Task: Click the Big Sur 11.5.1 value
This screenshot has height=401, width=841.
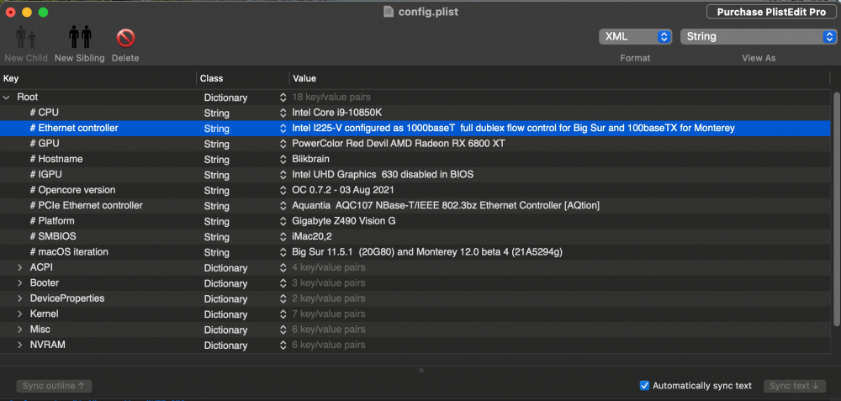Action: pos(427,252)
